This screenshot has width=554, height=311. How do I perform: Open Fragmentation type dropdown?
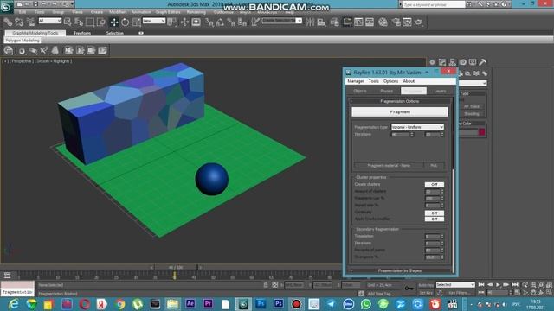click(417, 127)
